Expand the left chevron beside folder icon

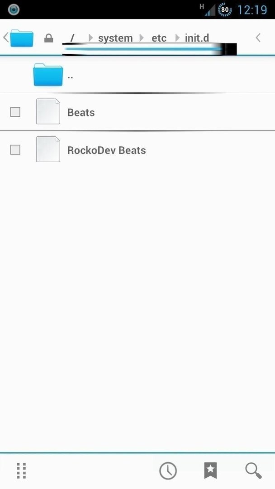click(x=5, y=38)
